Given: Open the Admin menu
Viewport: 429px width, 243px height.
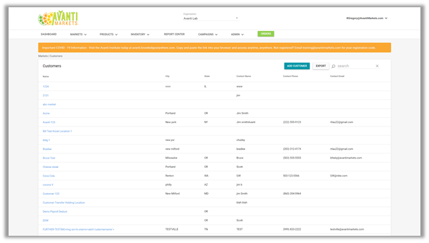Looking at the screenshot, I should point(237,34).
